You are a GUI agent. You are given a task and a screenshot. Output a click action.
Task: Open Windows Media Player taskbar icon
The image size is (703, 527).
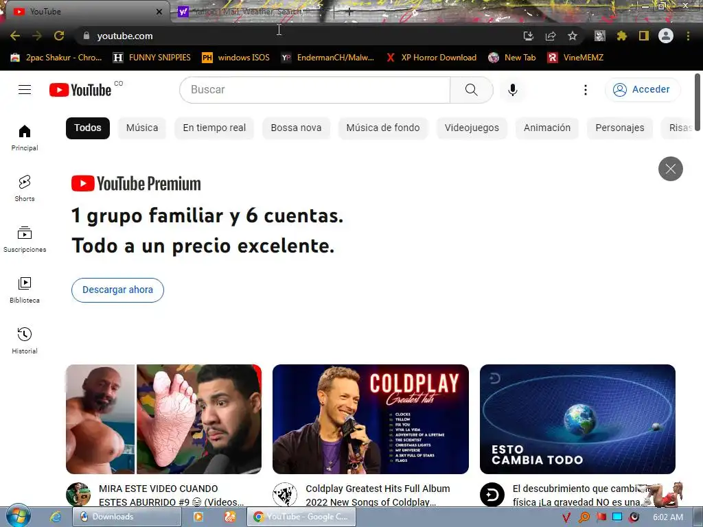coord(198,517)
